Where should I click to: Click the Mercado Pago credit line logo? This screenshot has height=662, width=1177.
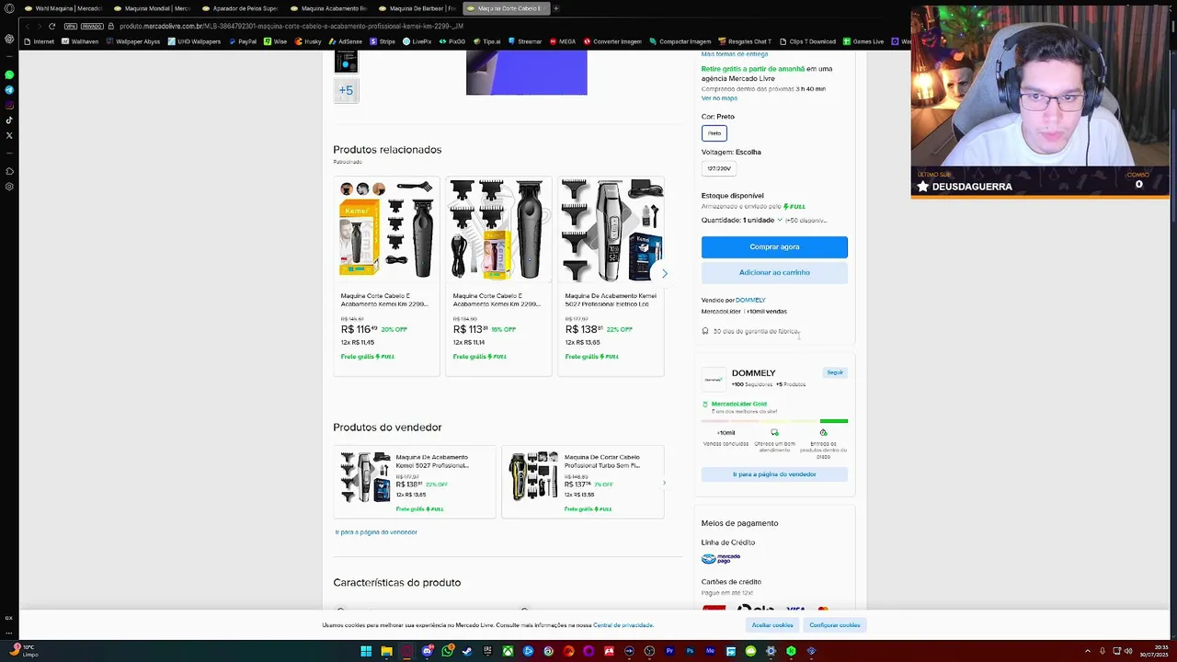coord(721,558)
